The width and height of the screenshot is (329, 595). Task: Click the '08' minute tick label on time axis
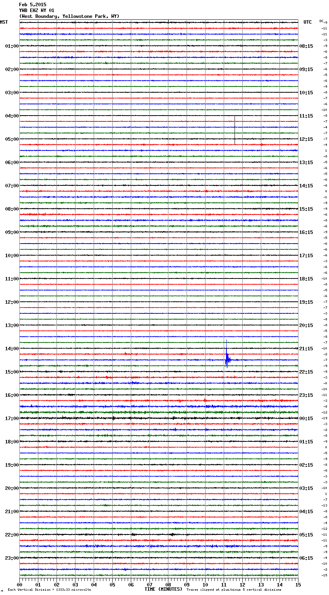(x=168, y=585)
